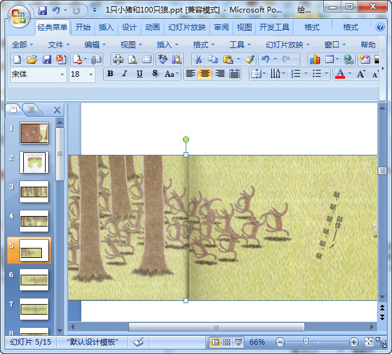Switch to 开始 ribbon tab
Viewport: 392px width, 354px height.
[x=83, y=27]
